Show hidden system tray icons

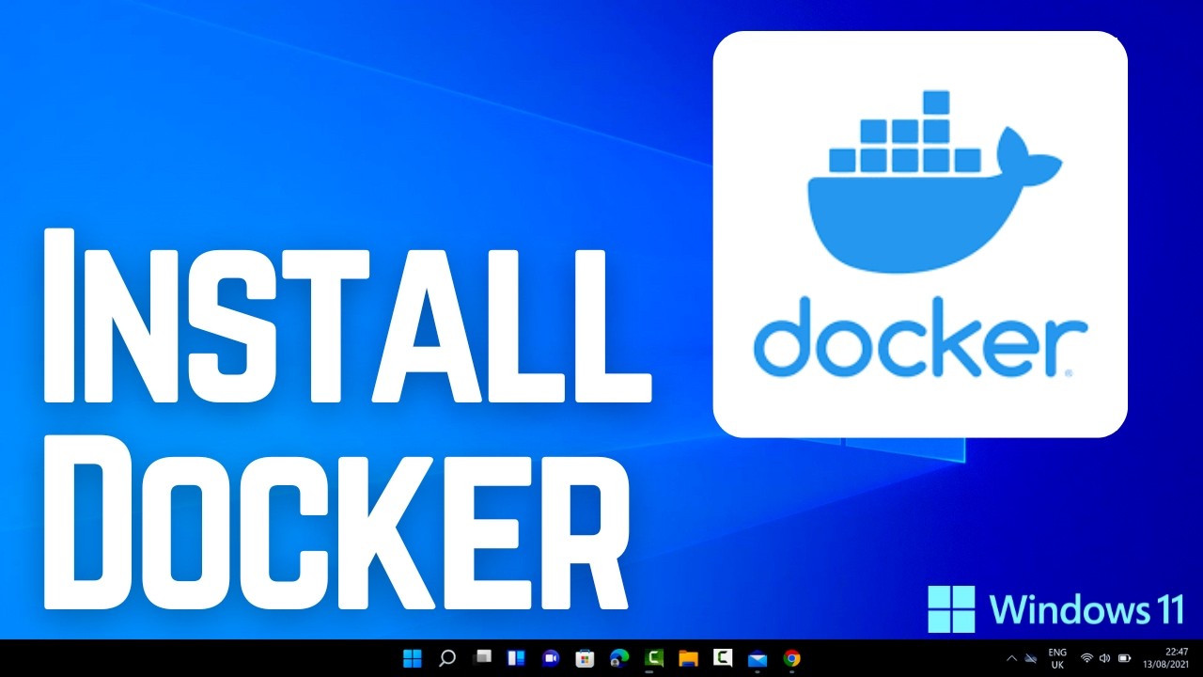(x=1011, y=658)
